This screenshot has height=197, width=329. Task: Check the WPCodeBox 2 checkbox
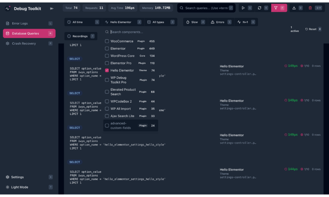pos(107,101)
